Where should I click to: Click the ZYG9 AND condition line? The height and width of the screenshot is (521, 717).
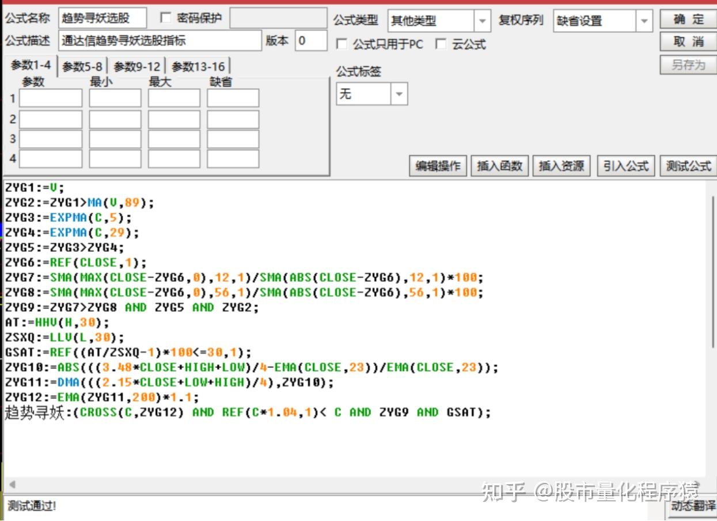point(132,307)
